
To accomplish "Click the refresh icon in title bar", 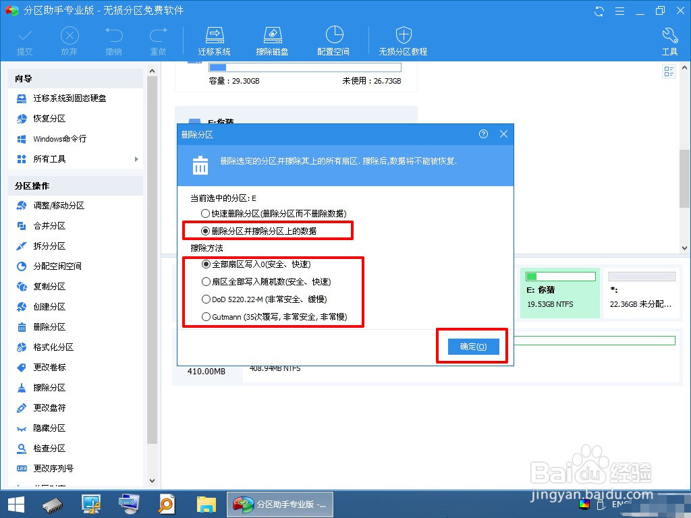I will click(599, 11).
